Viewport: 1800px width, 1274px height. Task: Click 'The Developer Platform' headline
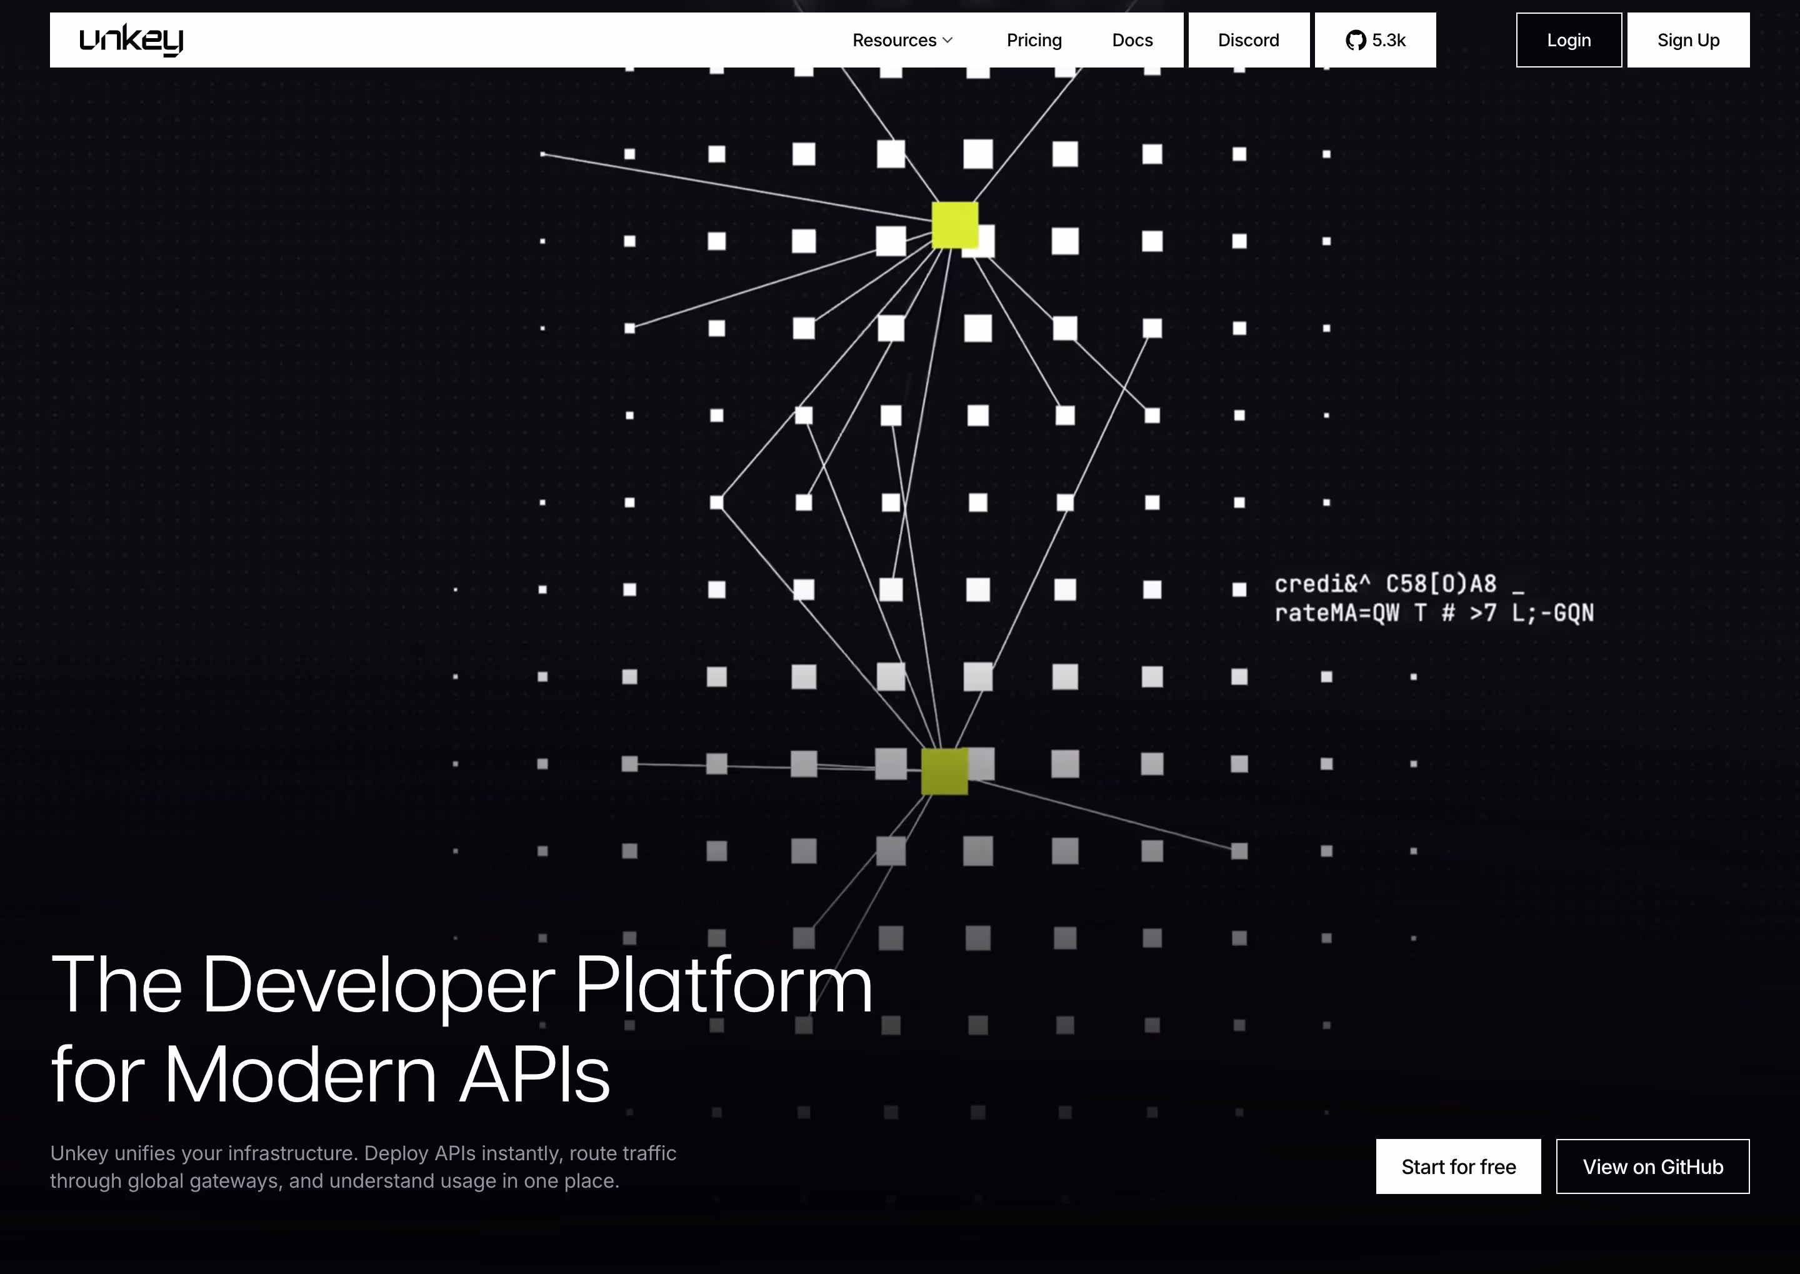pyautogui.click(x=461, y=985)
